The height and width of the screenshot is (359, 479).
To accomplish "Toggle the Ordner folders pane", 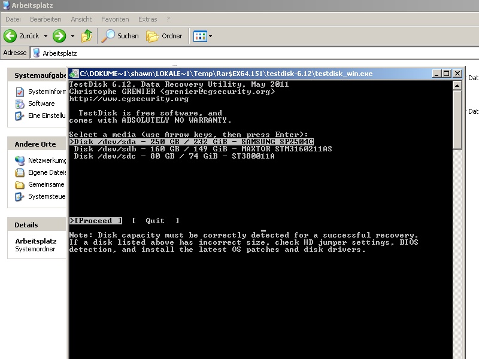I will (x=164, y=36).
